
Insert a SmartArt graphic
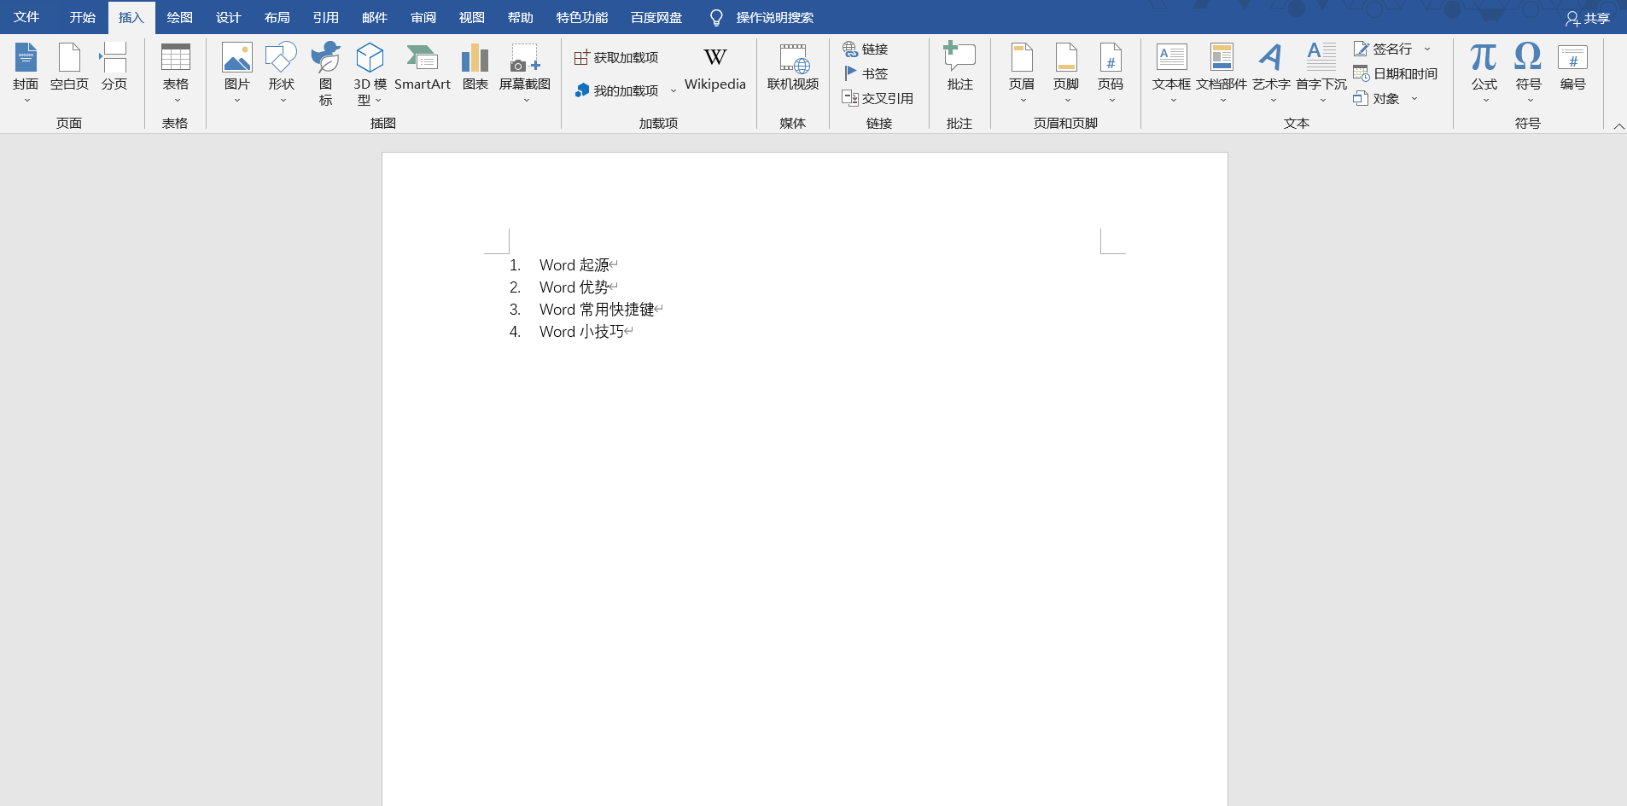(x=423, y=68)
